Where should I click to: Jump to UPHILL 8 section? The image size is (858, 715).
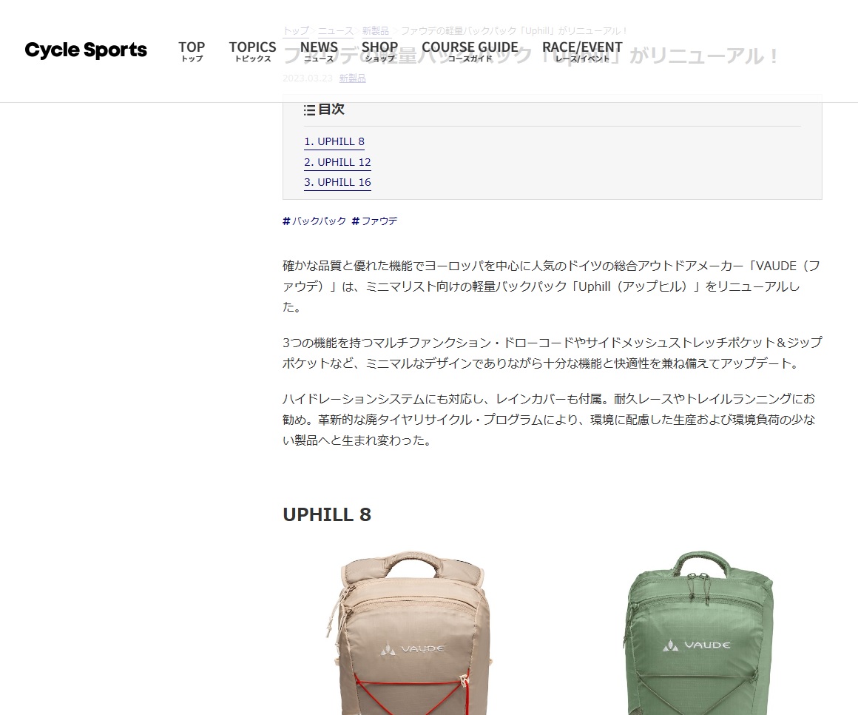coord(334,142)
